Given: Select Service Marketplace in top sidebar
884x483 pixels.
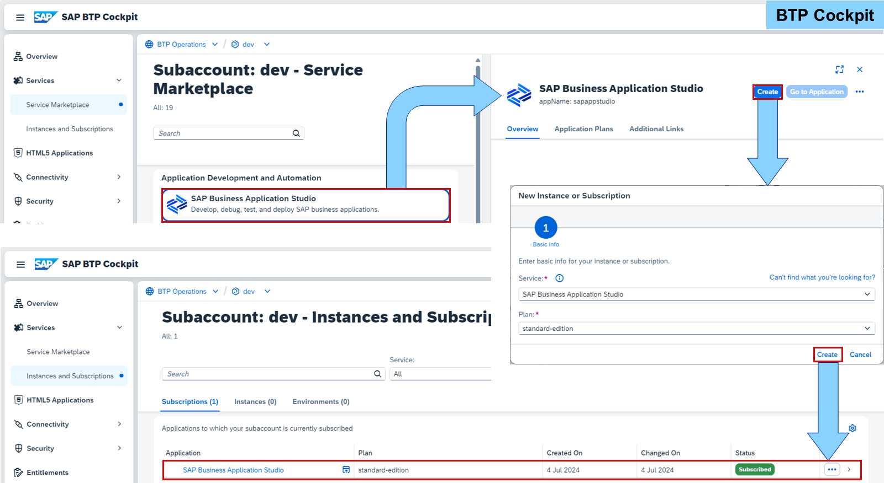Looking at the screenshot, I should coord(69,105).
